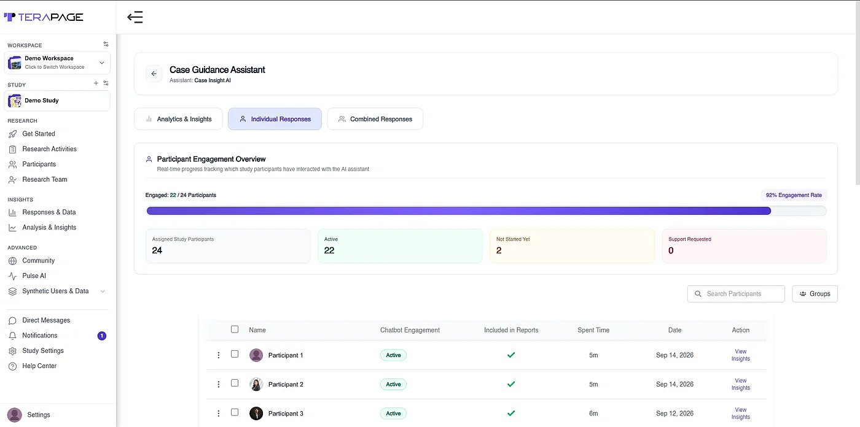Click the Terapage logo
860x427 pixels.
coord(44,17)
